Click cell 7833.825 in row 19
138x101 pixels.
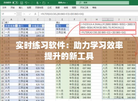coord(38,81)
